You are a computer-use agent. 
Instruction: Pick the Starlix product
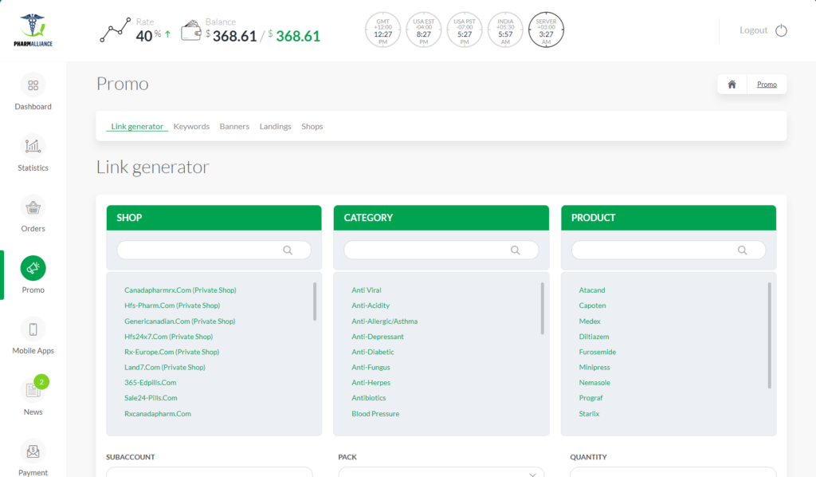click(589, 414)
